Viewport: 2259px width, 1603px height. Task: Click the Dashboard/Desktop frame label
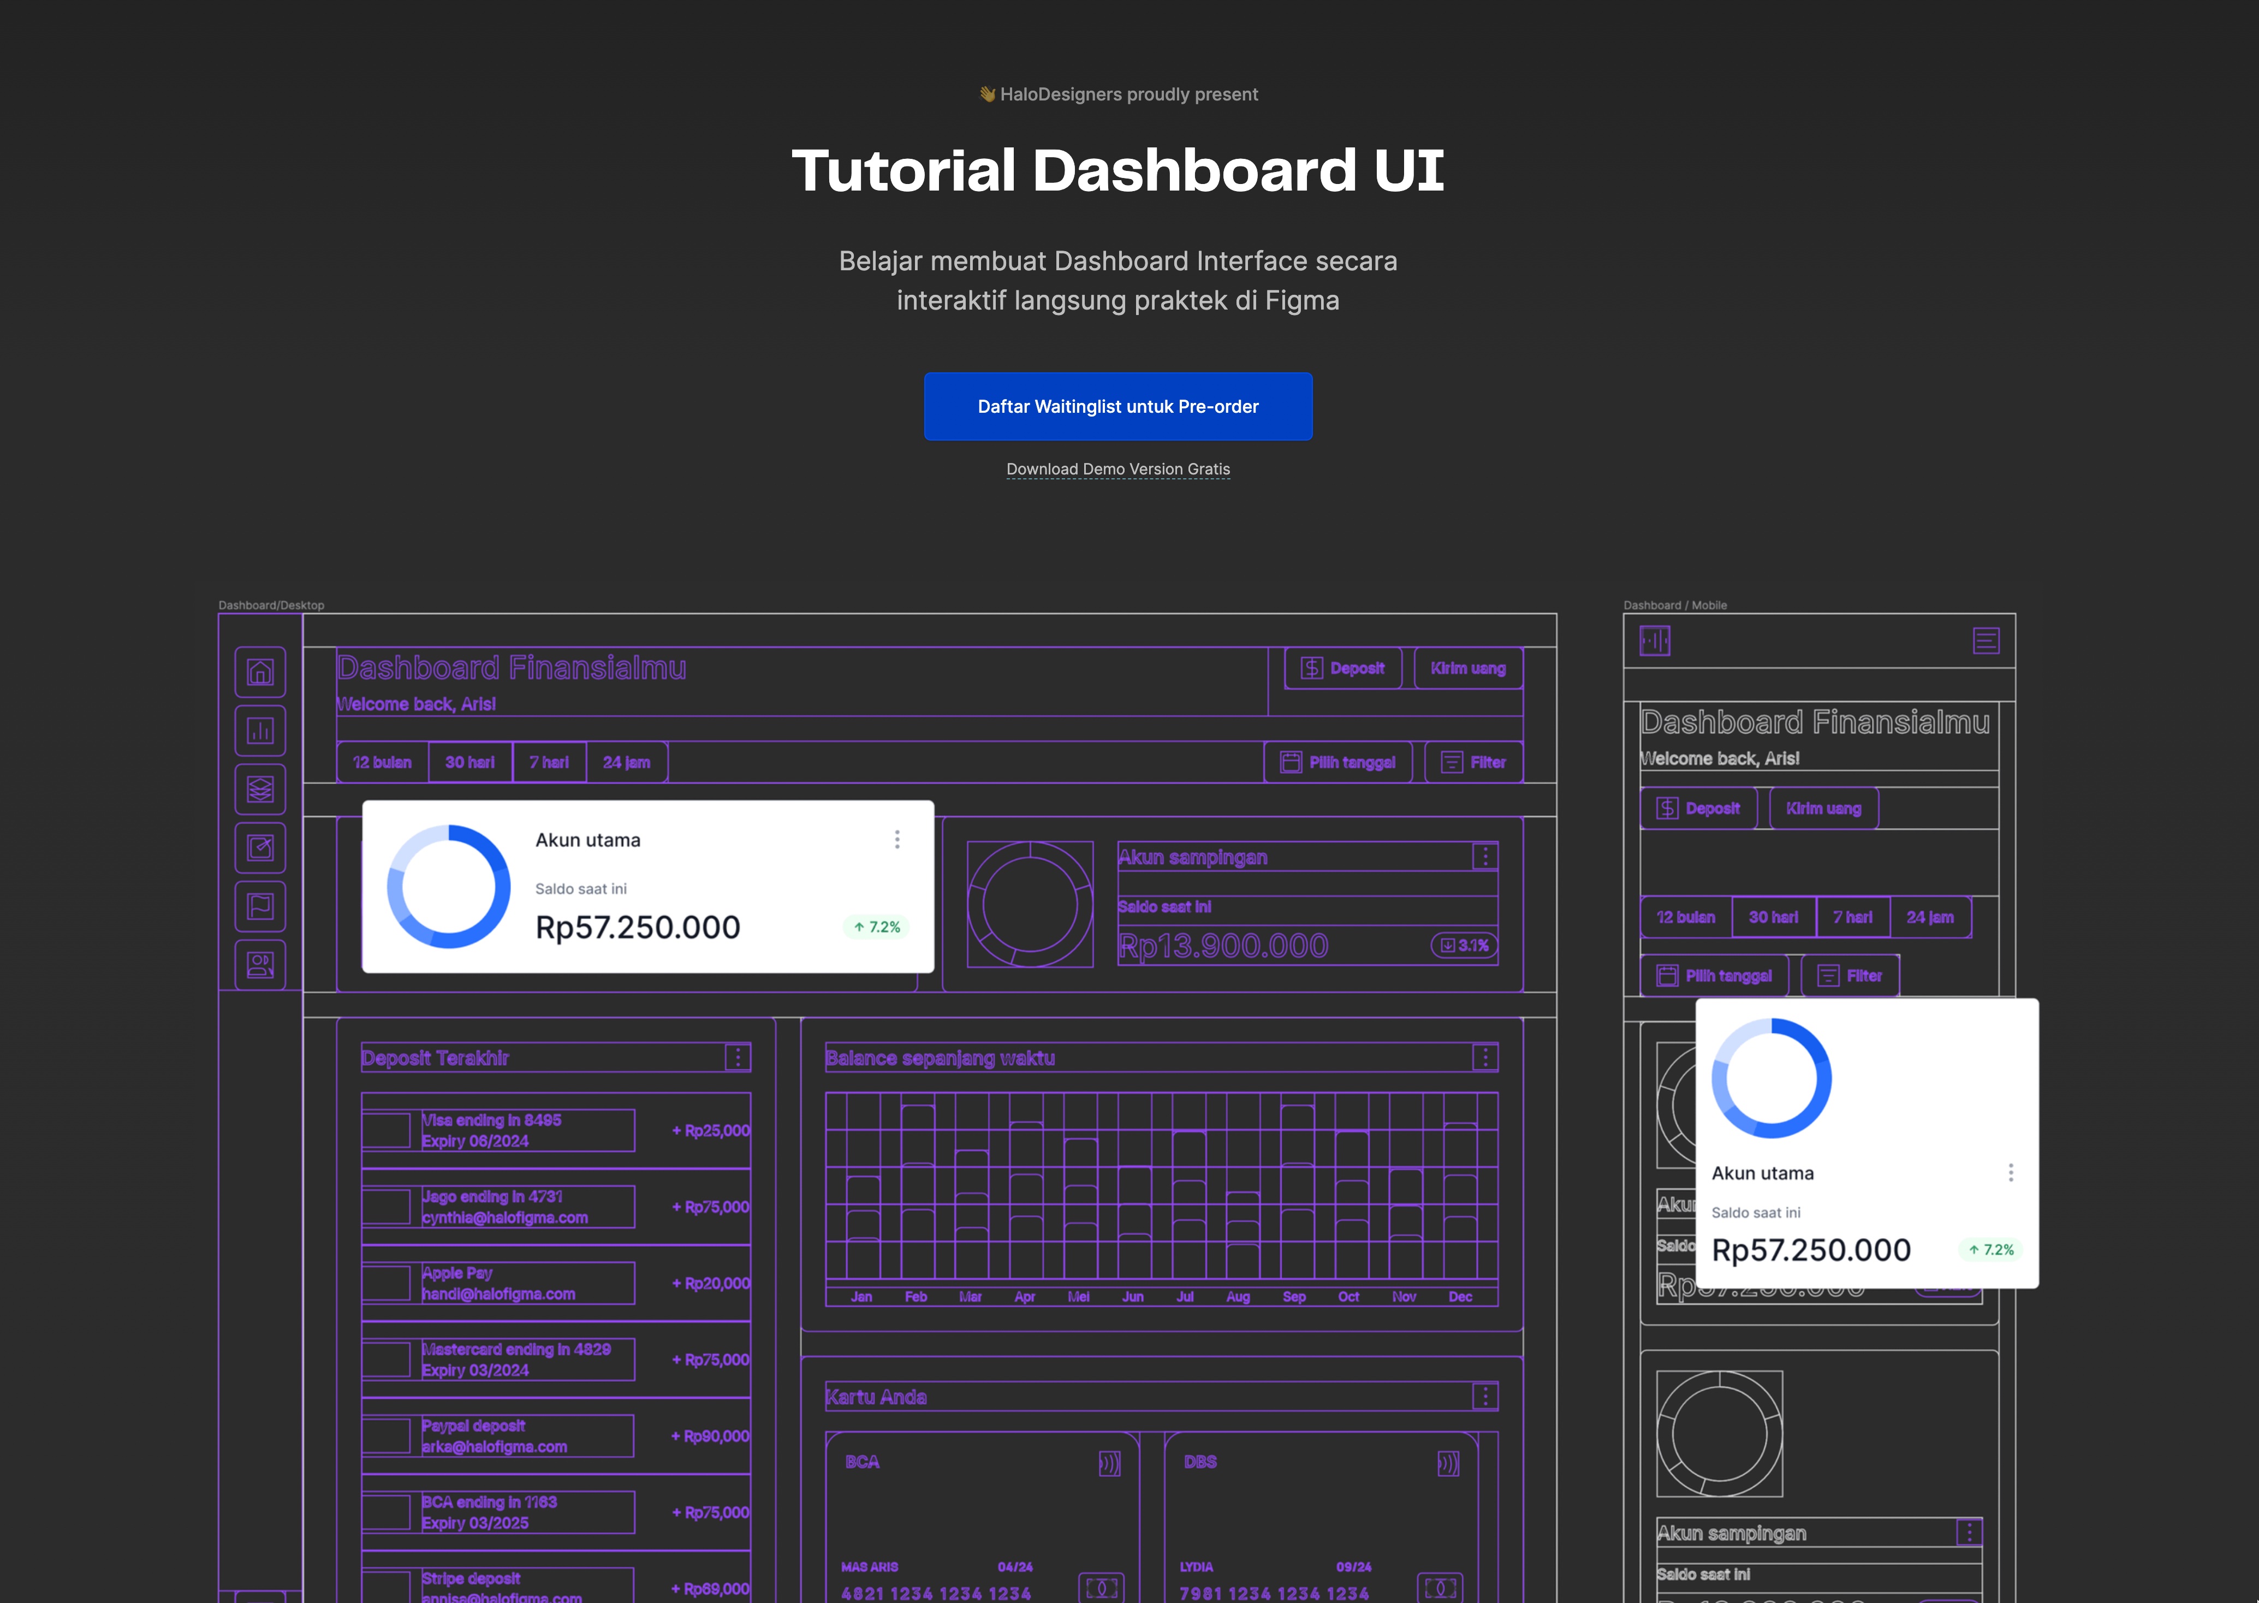coord(271,605)
